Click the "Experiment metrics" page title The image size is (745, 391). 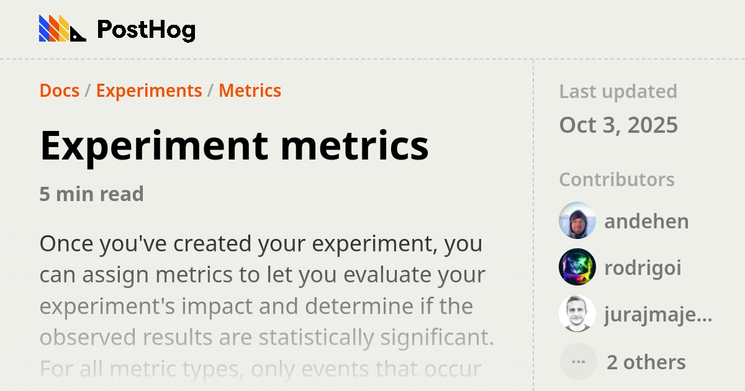(234, 145)
